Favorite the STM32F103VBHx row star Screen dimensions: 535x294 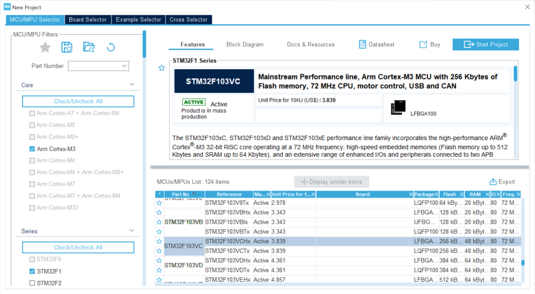(x=159, y=212)
